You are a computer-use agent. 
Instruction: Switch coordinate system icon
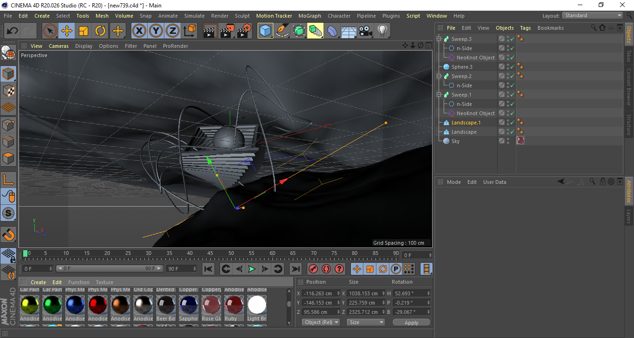coord(190,31)
